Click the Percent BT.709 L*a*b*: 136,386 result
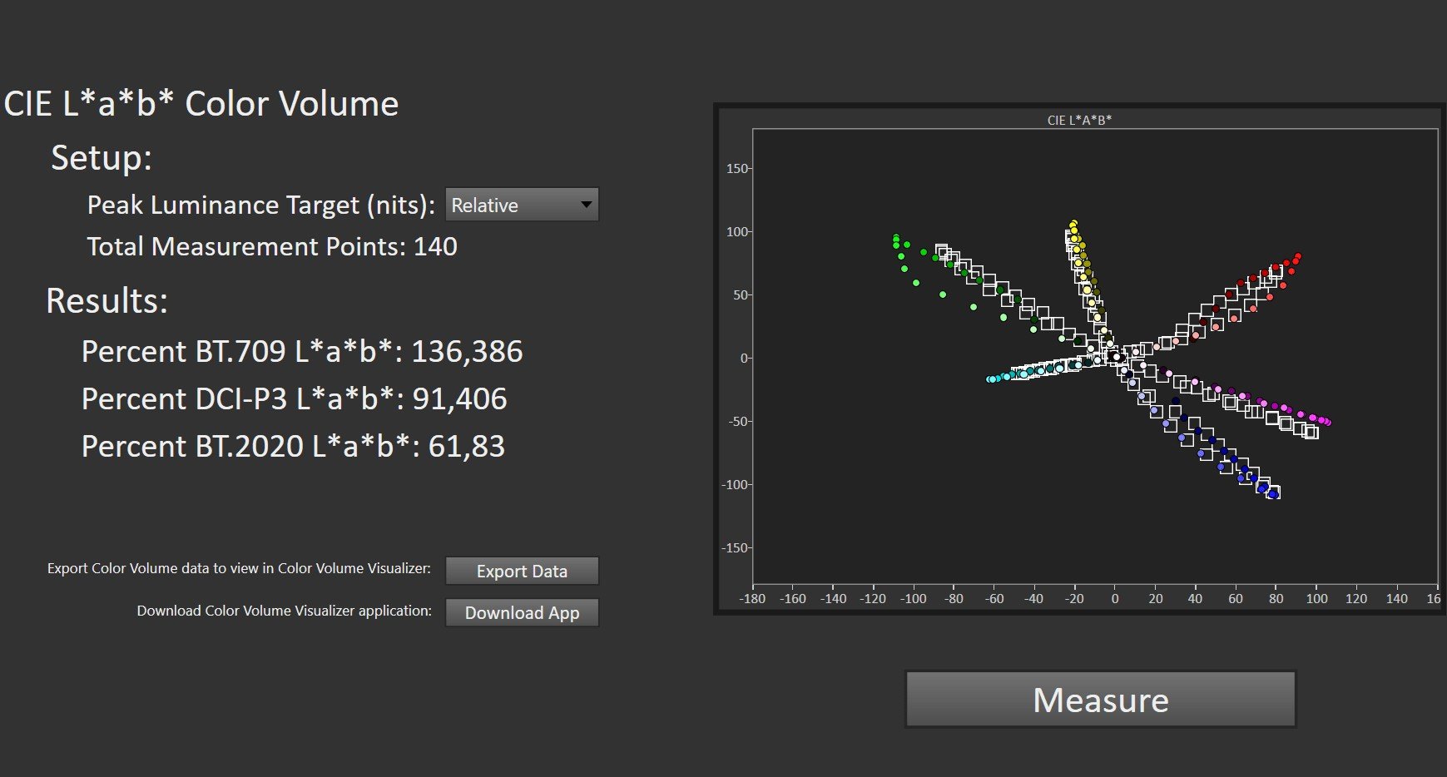The height and width of the screenshot is (777, 1447). (x=302, y=351)
